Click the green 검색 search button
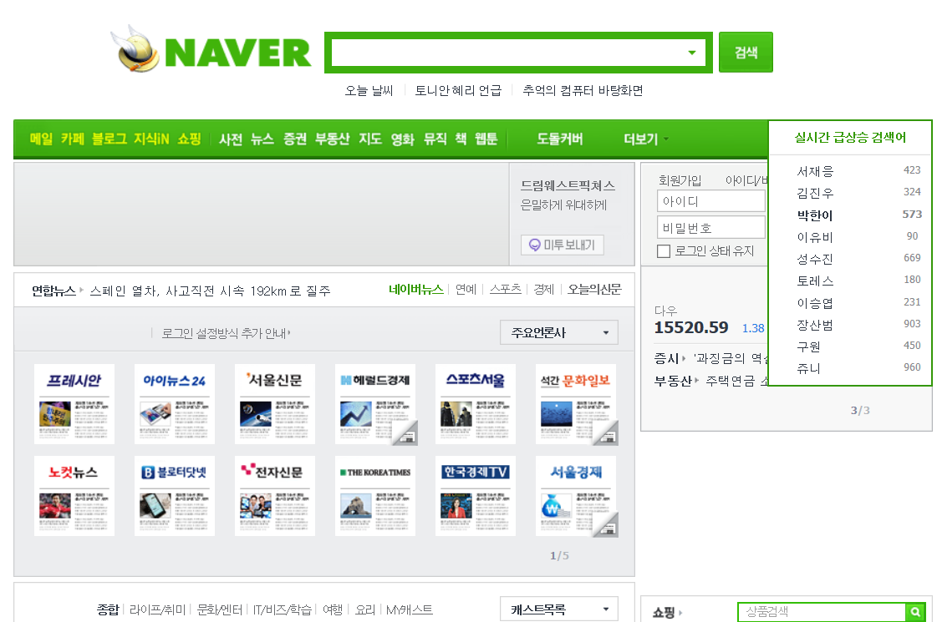 tap(746, 53)
